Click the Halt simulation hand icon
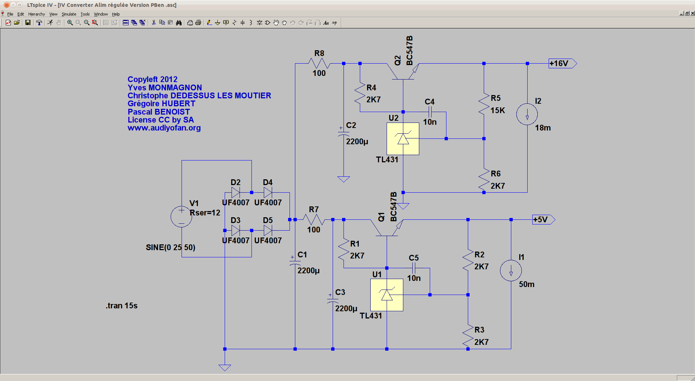This screenshot has height=381, width=695. point(59,22)
